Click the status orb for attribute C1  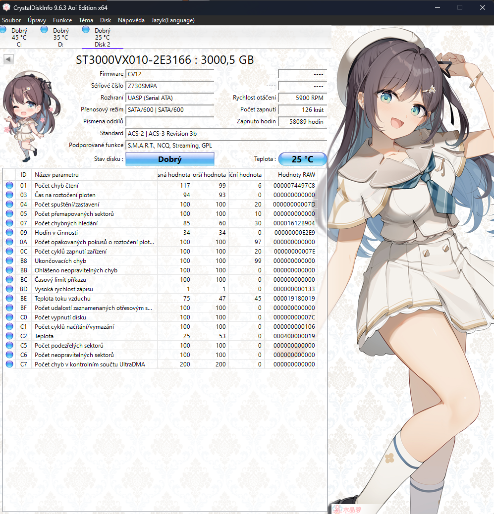click(x=9, y=326)
